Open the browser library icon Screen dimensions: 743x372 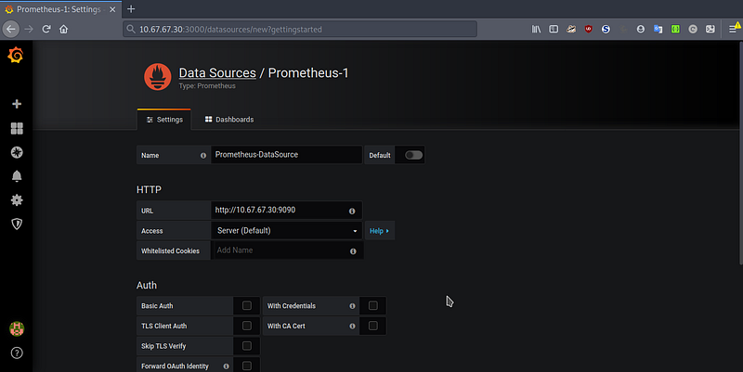pyautogui.click(x=536, y=29)
